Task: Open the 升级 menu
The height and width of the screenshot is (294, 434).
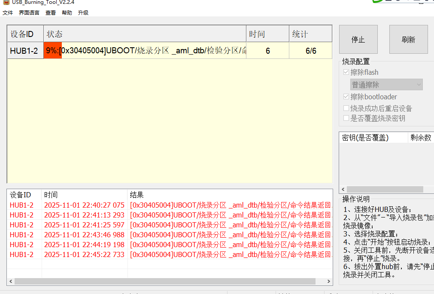Action: [83, 13]
